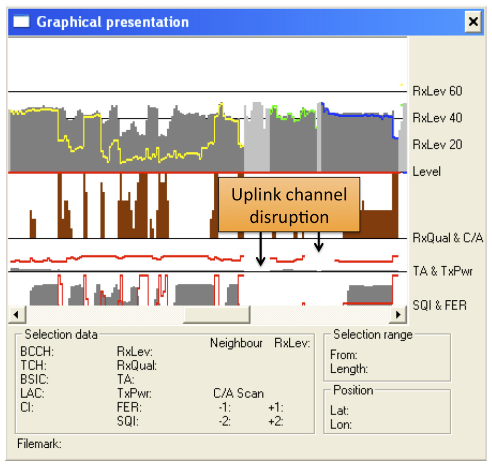Screen dimensions: 492x466
Task: Click the From field in Selection range
Action: pos(344,355)
